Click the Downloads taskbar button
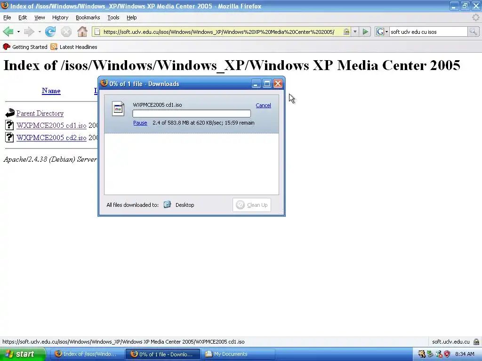 pos(163,354)
